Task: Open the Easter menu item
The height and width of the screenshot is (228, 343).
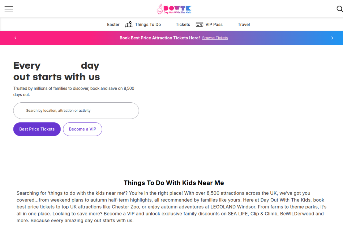Action: pos(113,25)
